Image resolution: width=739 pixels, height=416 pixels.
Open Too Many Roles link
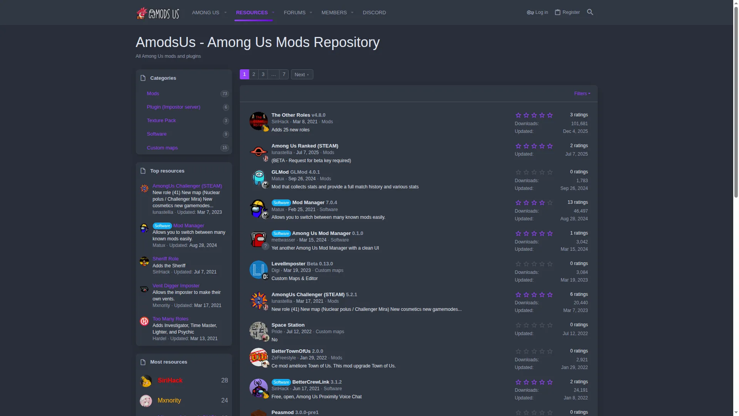(171, 319)
